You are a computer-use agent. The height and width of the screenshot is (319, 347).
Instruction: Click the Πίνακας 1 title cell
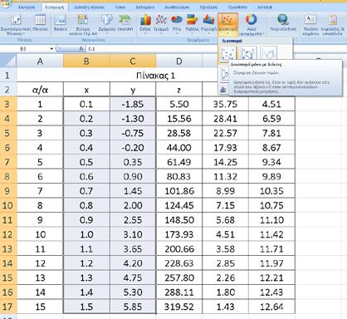156,76
